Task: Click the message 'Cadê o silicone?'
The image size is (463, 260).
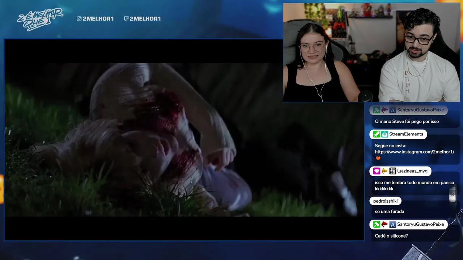Action: [x=391, y=236]
